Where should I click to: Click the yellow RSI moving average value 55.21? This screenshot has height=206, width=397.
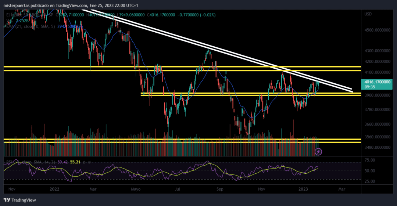click(76, 162)
